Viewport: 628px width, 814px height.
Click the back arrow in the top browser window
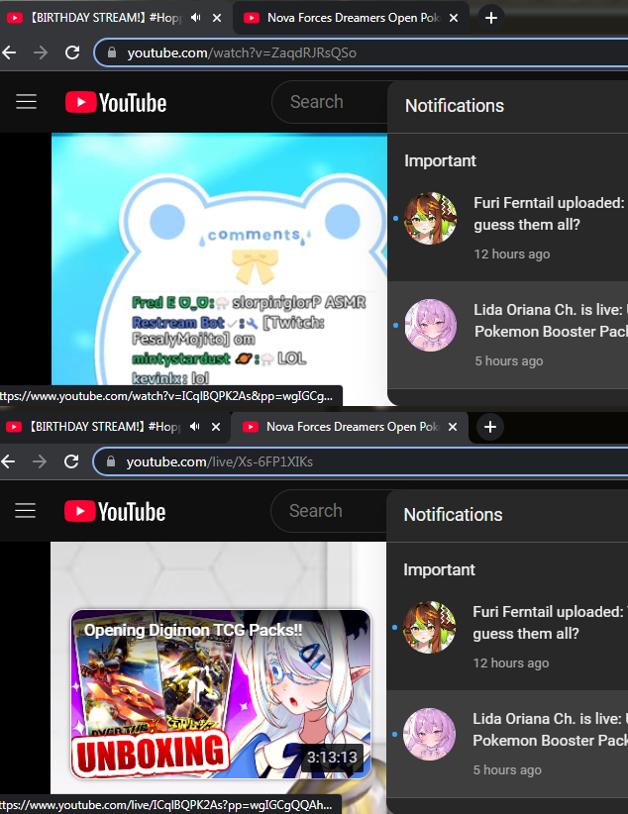pyautogui.click(x=8, y=52)
